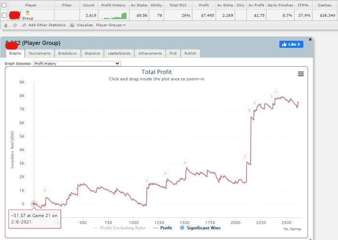Screen dimensions: 338x240
Task: Click the highlighted Game 21 data point
Action: coord(34,204)
